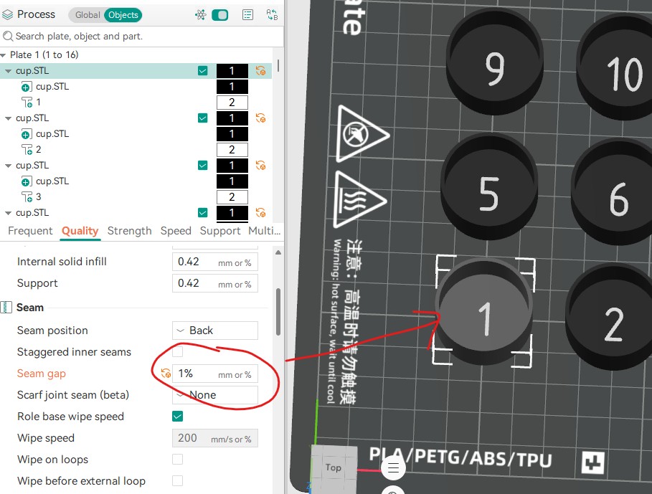The width and height of the screenshot is (652, 494).
Task: Switch process scope to Global
Action: tap(88, 15)
